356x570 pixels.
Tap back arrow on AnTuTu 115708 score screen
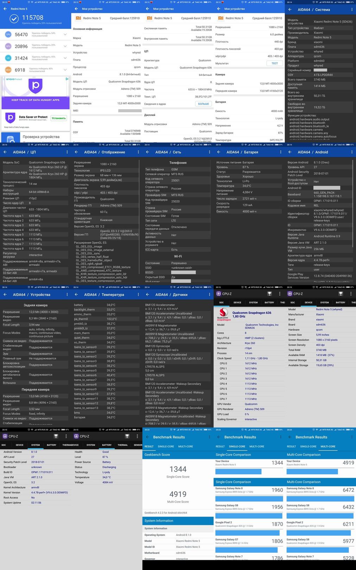point(5,9)
